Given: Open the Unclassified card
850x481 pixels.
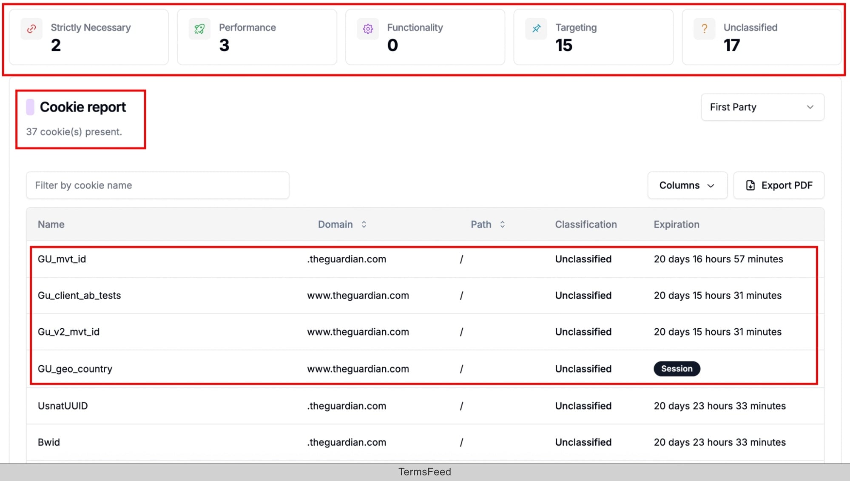Looking at the screenshot, I should click(x=762, y=37).
